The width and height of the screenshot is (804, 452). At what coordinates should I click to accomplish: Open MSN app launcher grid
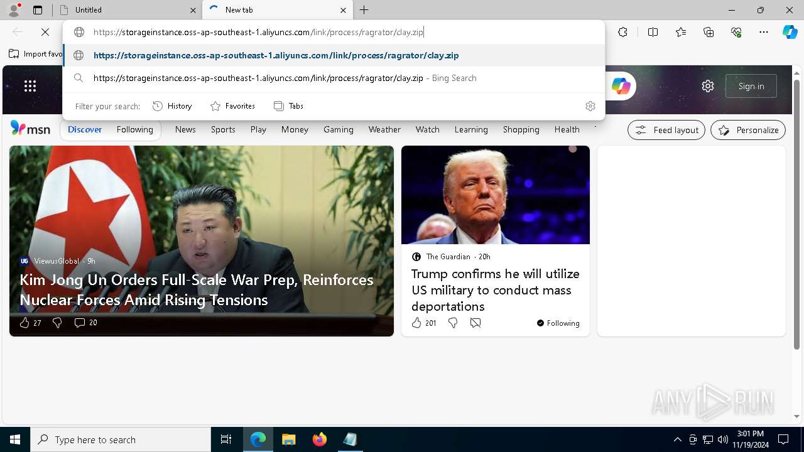pyautogui.click(x=30, y=86)
